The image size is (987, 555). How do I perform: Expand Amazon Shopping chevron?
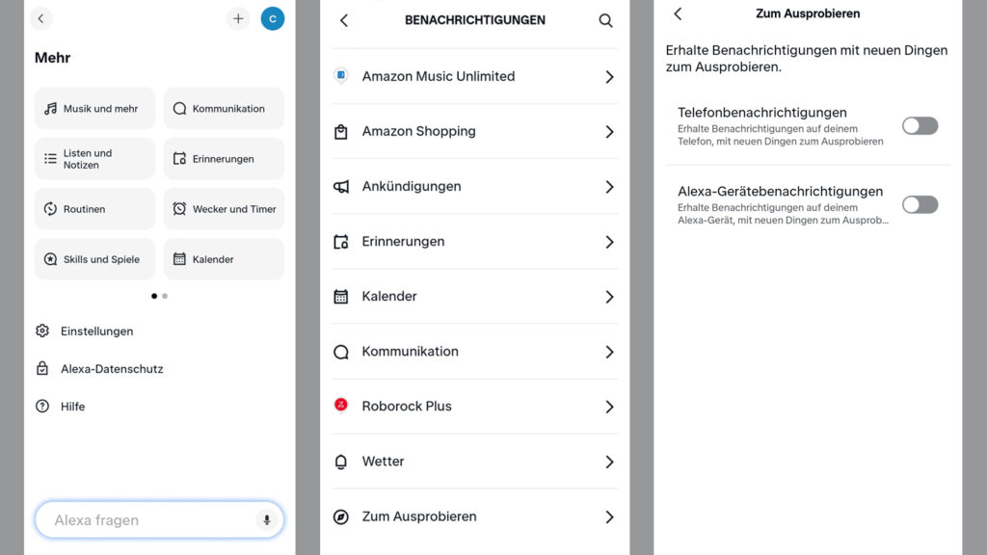[609, 131]
